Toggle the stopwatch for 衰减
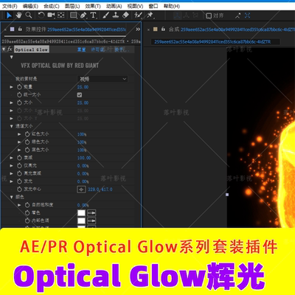 (x=19, y=158)
